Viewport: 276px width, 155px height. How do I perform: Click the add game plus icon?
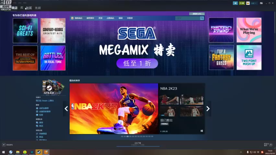click(4, 145)
